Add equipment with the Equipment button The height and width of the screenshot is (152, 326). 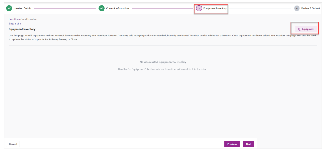tap(306, 29)
